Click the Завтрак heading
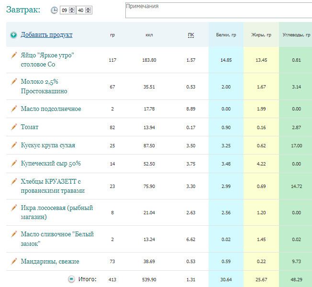 [23, 10]
